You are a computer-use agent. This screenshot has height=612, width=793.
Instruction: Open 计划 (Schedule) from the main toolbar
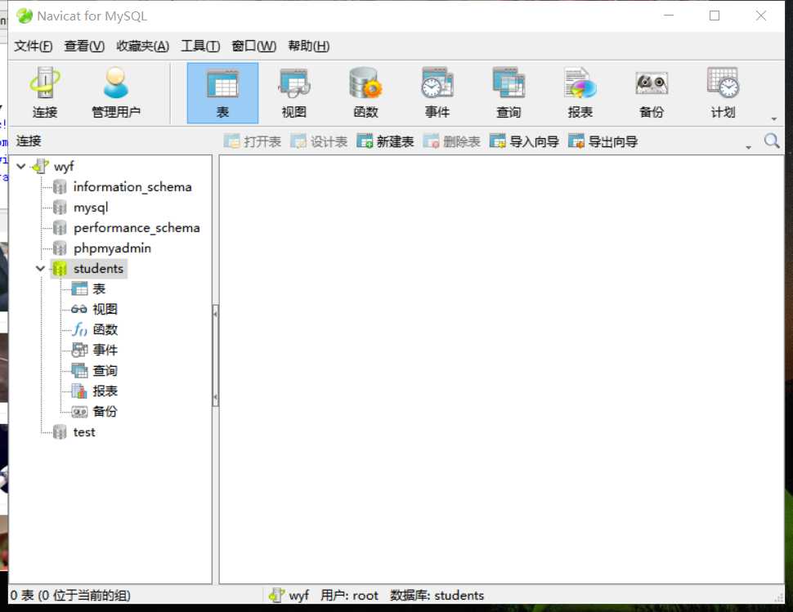723,93
